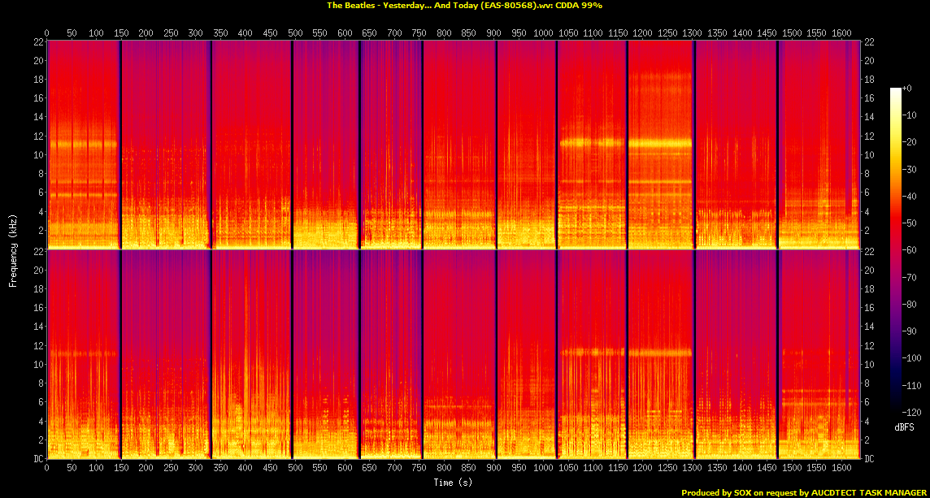Click the Time (s) axis label

[x=454, y=483]
